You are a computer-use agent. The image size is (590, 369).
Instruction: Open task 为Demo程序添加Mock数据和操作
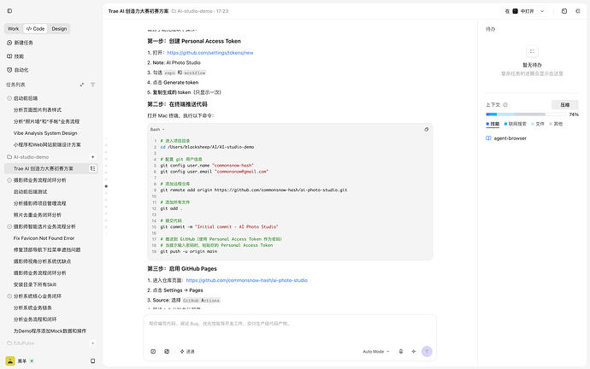pyautogui.click(x=50, y=331)
